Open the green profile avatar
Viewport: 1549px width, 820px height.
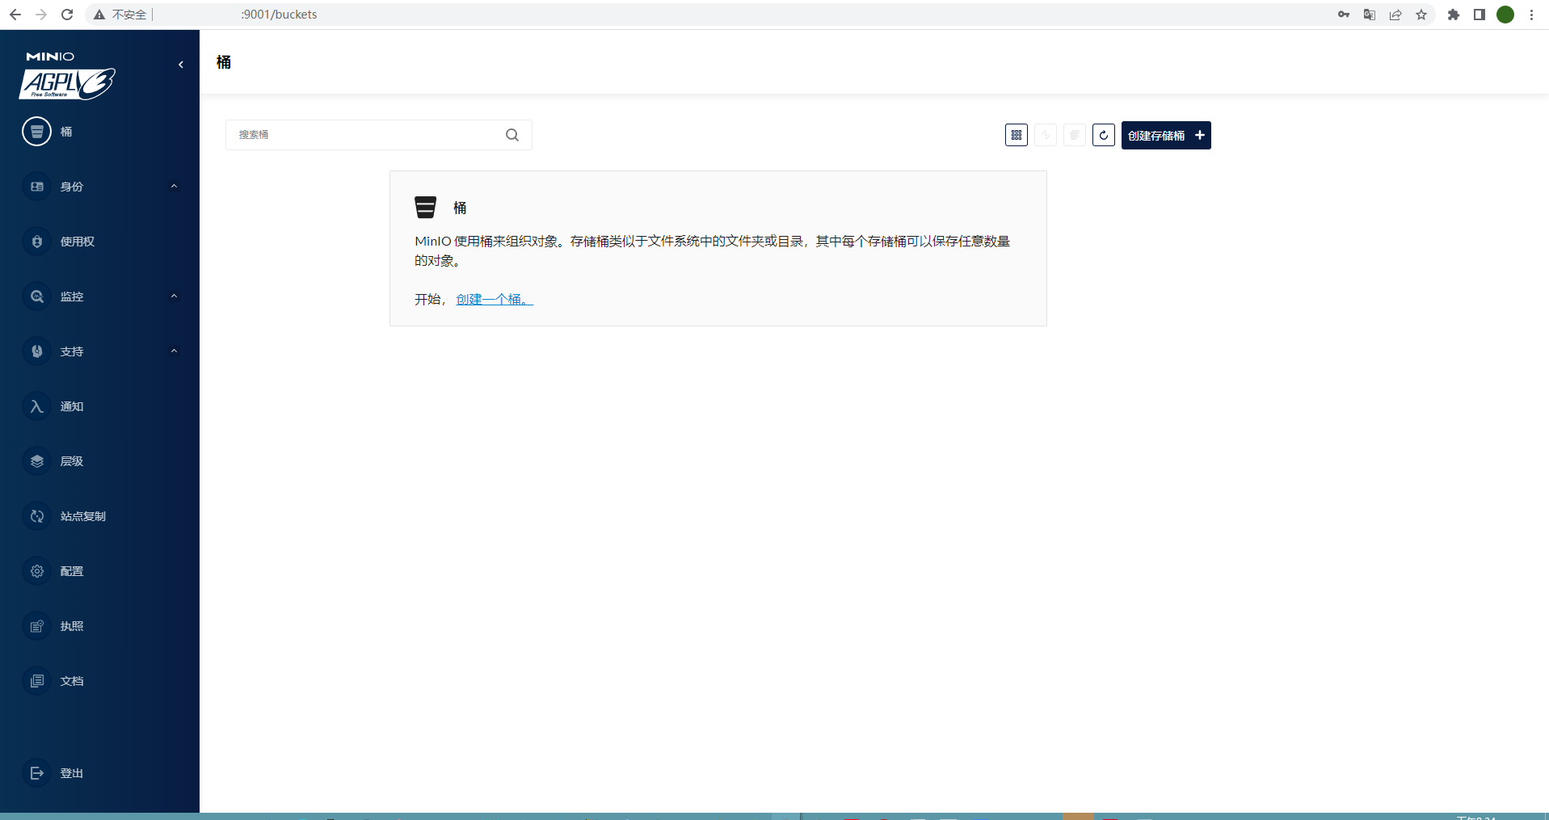[1505, 15]
